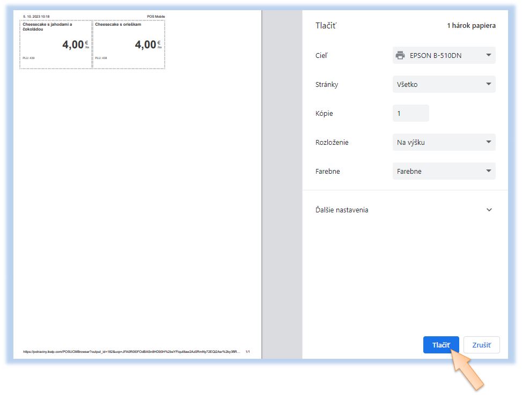Click the PLU: 439 text on first label

tap(28, 58)
